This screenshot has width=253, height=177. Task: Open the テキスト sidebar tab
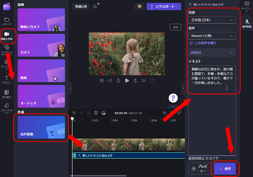[7, 80]
